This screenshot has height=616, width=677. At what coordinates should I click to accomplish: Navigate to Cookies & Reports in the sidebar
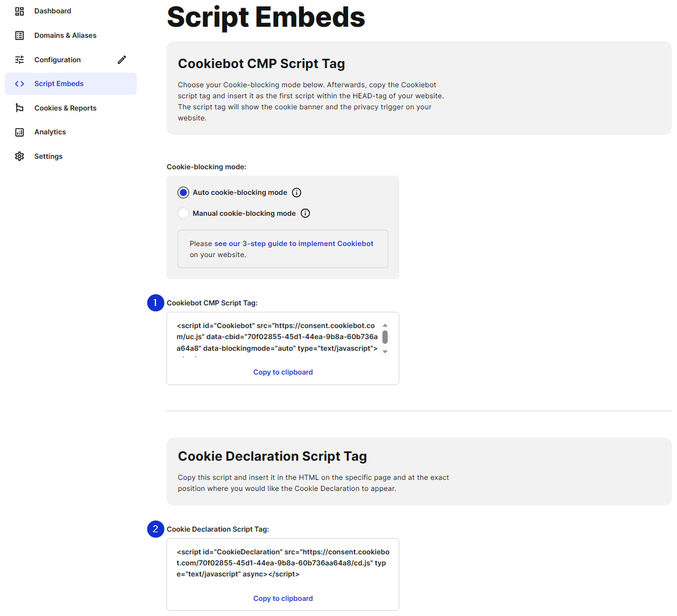pos(65,108)
